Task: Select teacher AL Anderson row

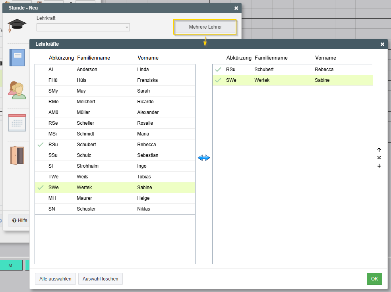Action: (x=115, y=70)
